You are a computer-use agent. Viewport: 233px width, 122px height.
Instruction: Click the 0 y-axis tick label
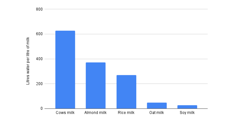tap(42, 109)
